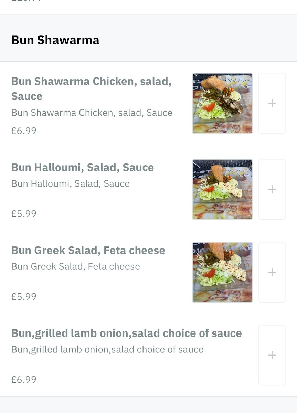Click the Bun Shawarma Chicken description text

[x=92, y=113]
